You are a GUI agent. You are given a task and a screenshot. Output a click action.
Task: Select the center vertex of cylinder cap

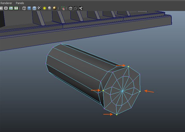pos(122,91)
